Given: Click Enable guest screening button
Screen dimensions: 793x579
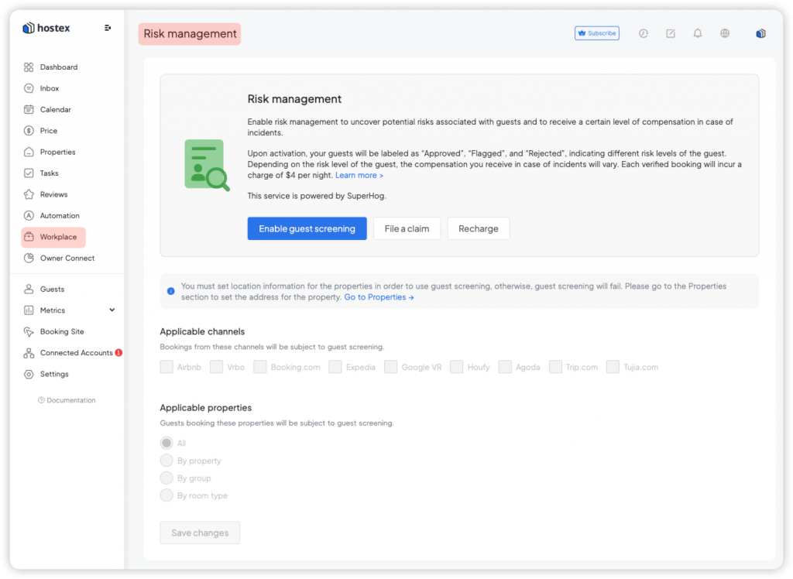Looking at the screenshot, I should click(x=307, y=228).
